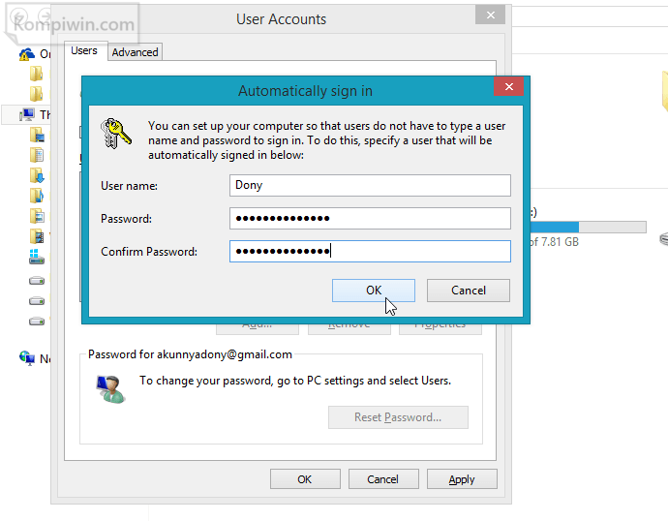Screen dimensions: 668x521
Task: Click the drive storage usage bar
Action: coord(584,227)
